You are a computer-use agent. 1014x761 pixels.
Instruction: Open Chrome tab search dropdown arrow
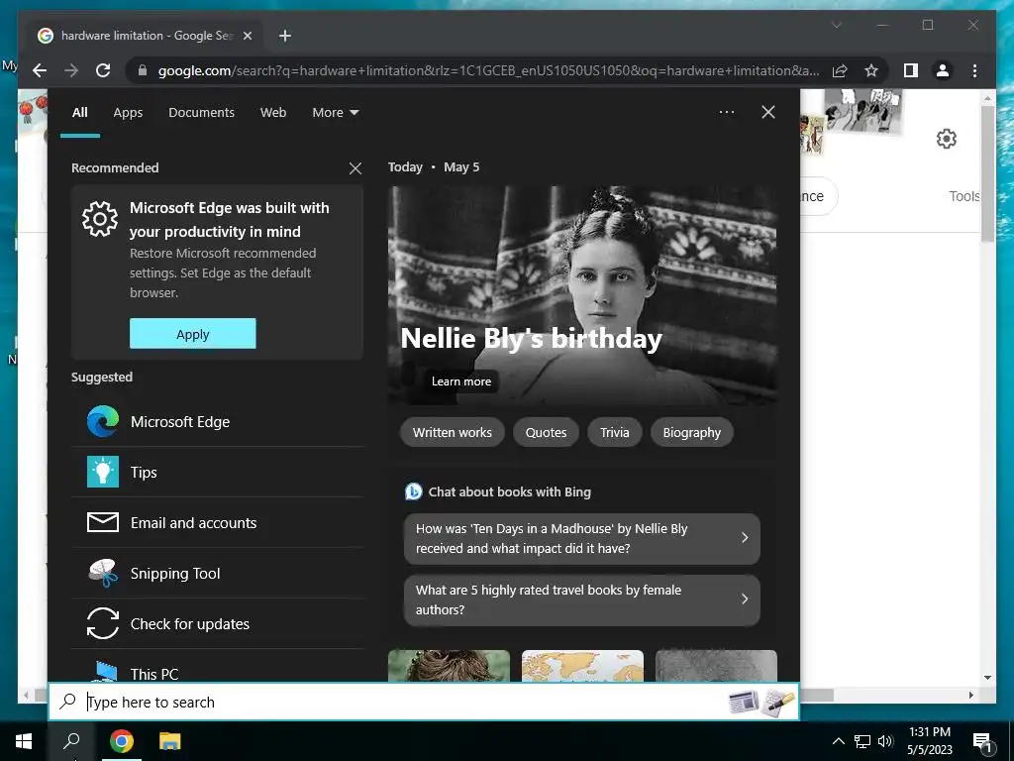point(836,25)
